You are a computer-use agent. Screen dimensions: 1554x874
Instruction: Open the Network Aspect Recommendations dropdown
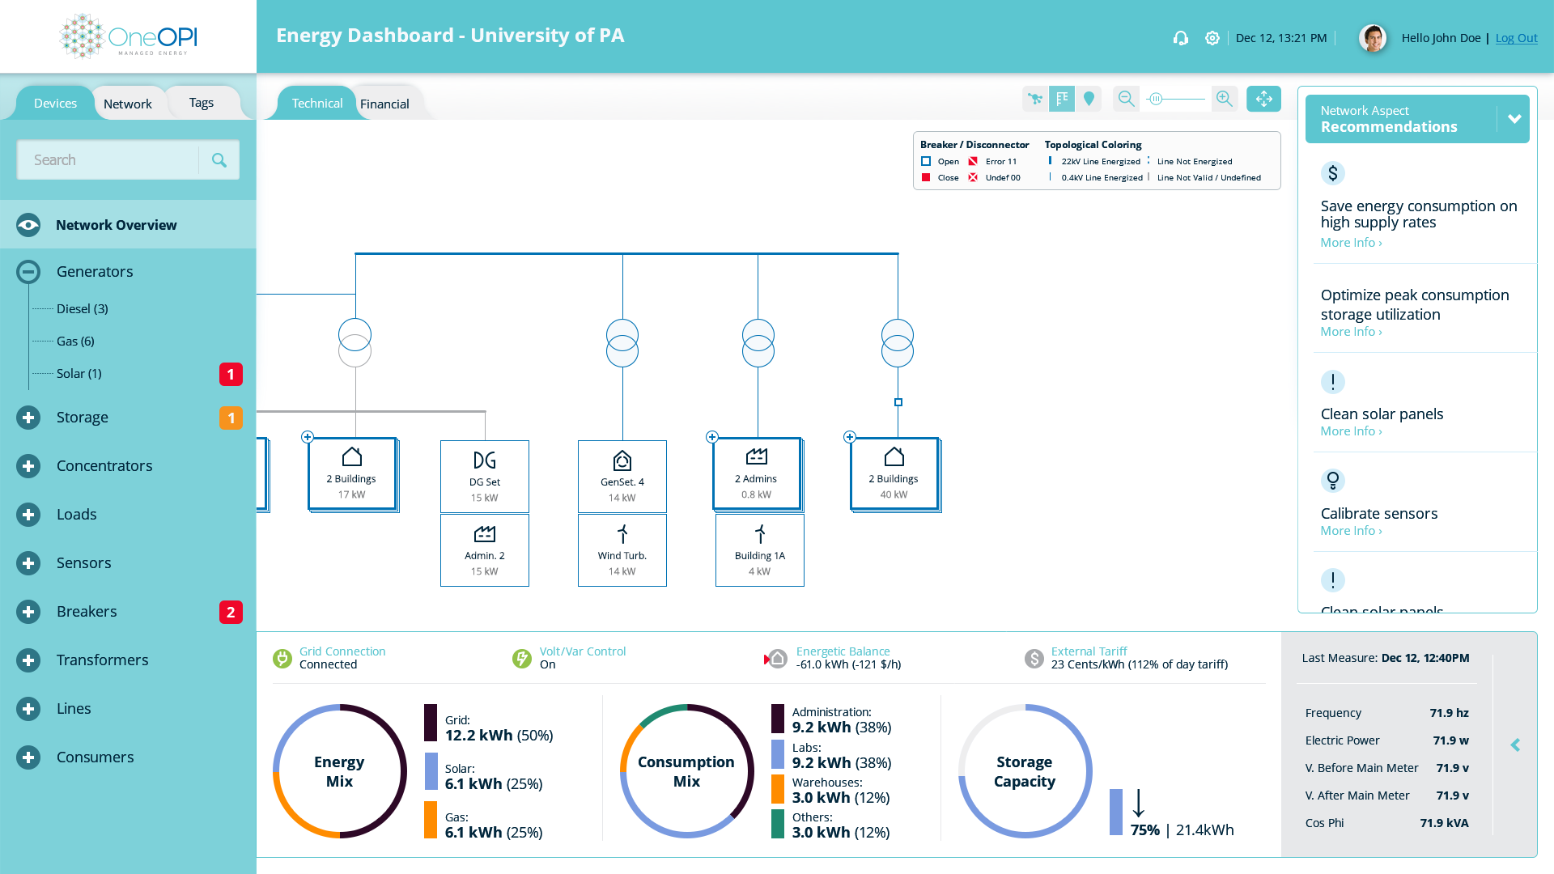click(1514, 119)
